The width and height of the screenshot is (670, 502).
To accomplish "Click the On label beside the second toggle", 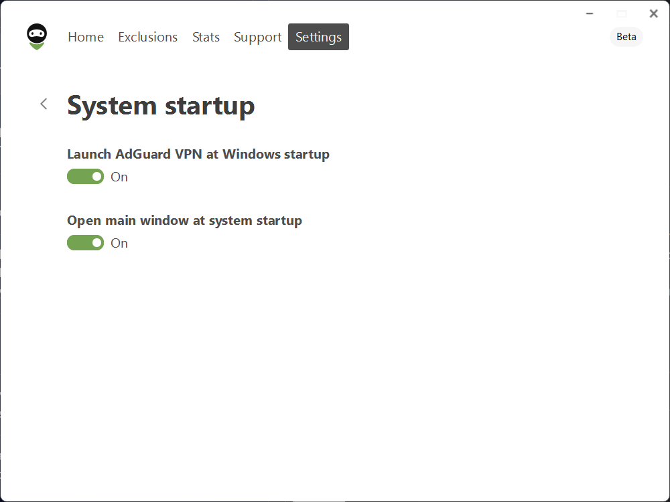I will [x=119, y=243].
